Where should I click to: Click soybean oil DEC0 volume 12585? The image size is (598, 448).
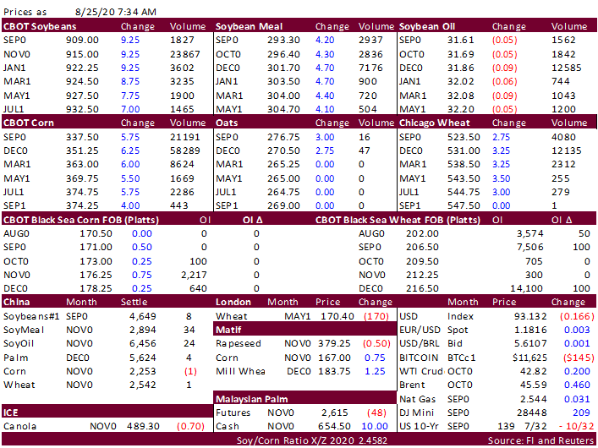click(567, 68)
